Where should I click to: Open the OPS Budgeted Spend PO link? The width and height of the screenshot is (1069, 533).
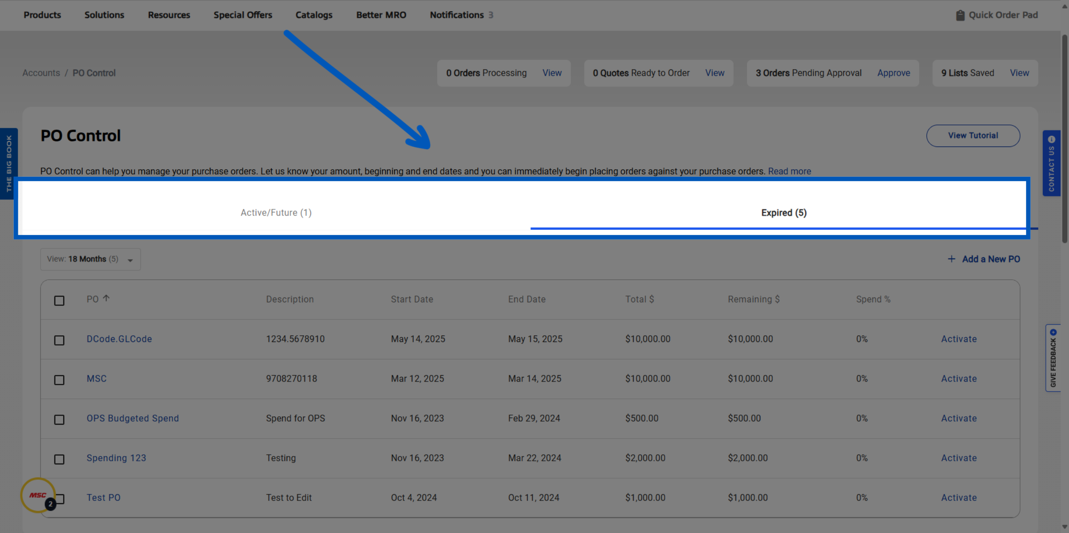[133, 418]
